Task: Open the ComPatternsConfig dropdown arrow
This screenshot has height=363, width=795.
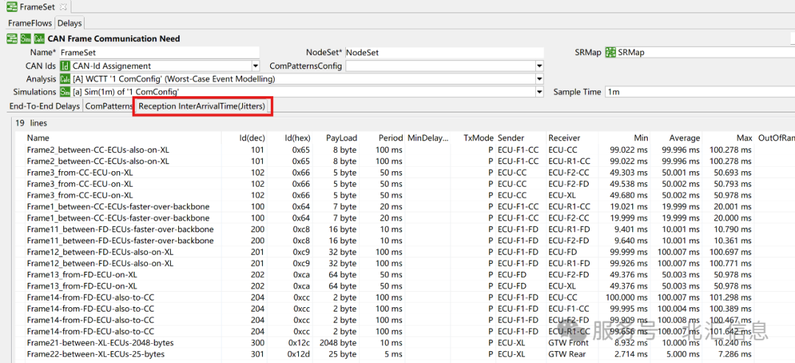Action: coord(540,66)
